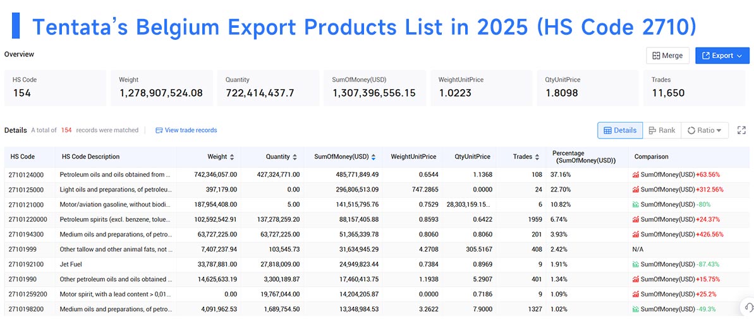Screen dimensions: 754x323
Task: Click the trend icon next to +15.75%
Action: click(x=636, y=279)
